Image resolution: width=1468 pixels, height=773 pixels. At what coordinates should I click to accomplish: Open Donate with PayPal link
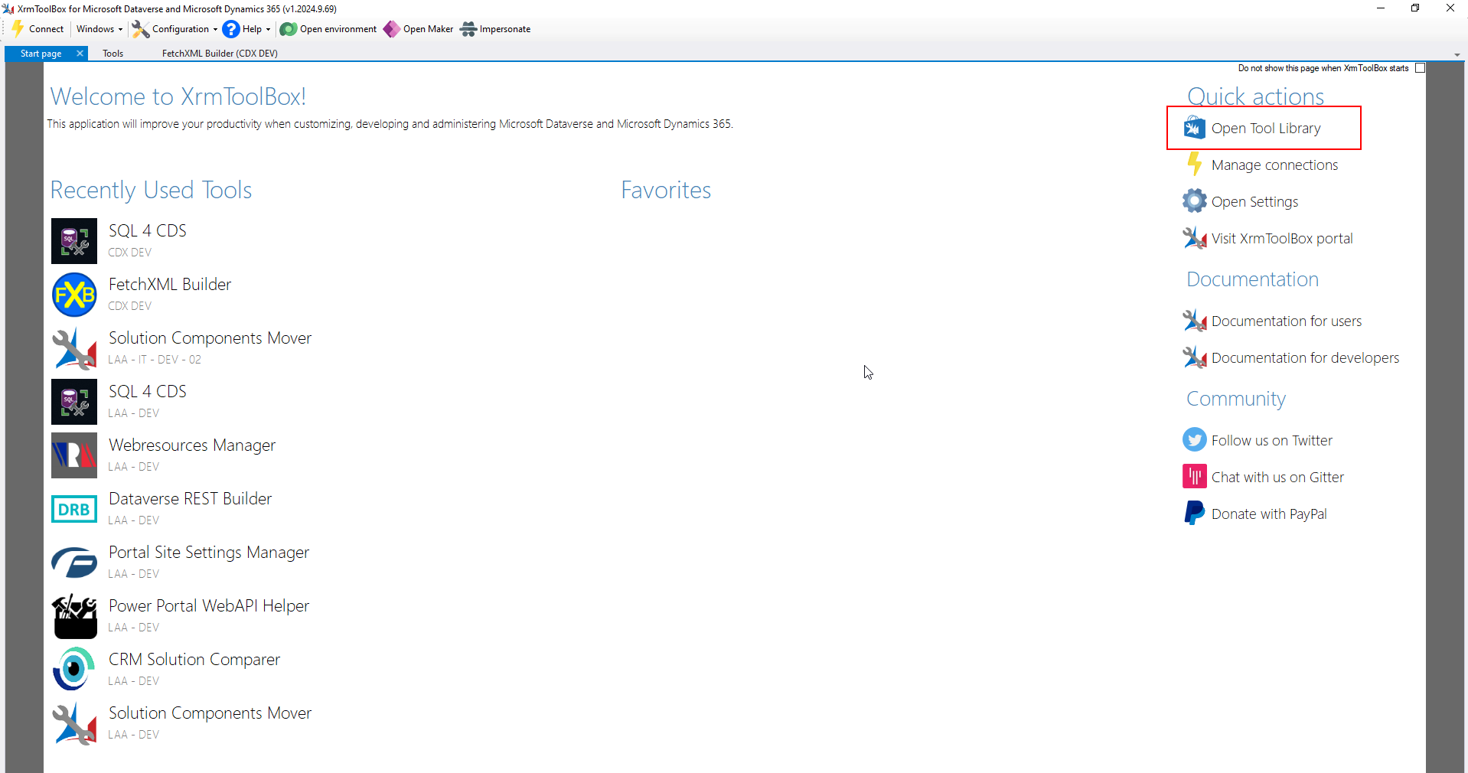[1269, 514]
